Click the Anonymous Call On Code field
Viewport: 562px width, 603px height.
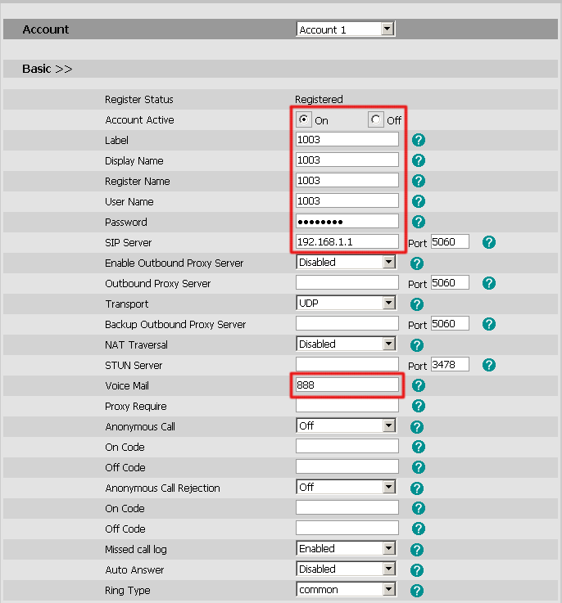(x=347, y=446)
